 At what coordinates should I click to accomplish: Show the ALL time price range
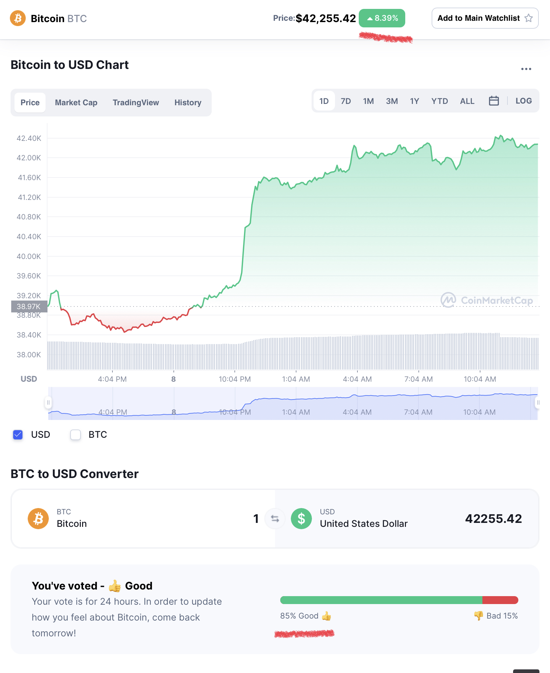pyautogui.click(x=467, y=101)
